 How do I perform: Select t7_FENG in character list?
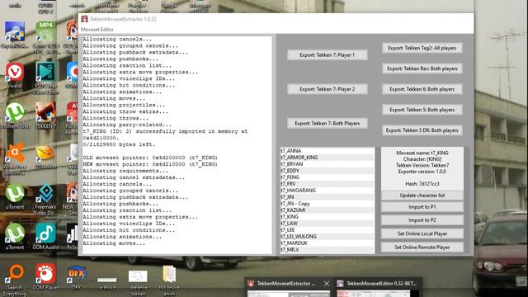(327, 177)
